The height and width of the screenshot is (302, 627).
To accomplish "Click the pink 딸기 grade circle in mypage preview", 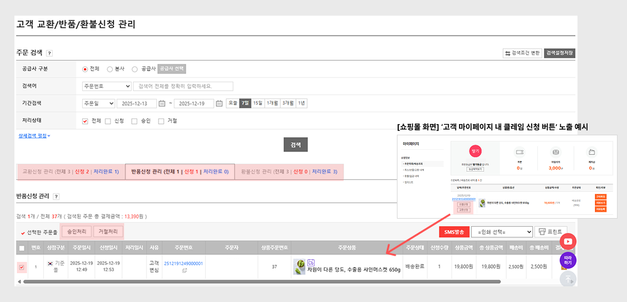I will tap(475, 151).
